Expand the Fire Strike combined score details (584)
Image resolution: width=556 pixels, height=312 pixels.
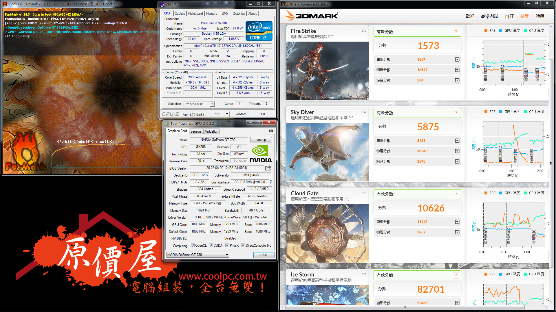tap(457, 80)
